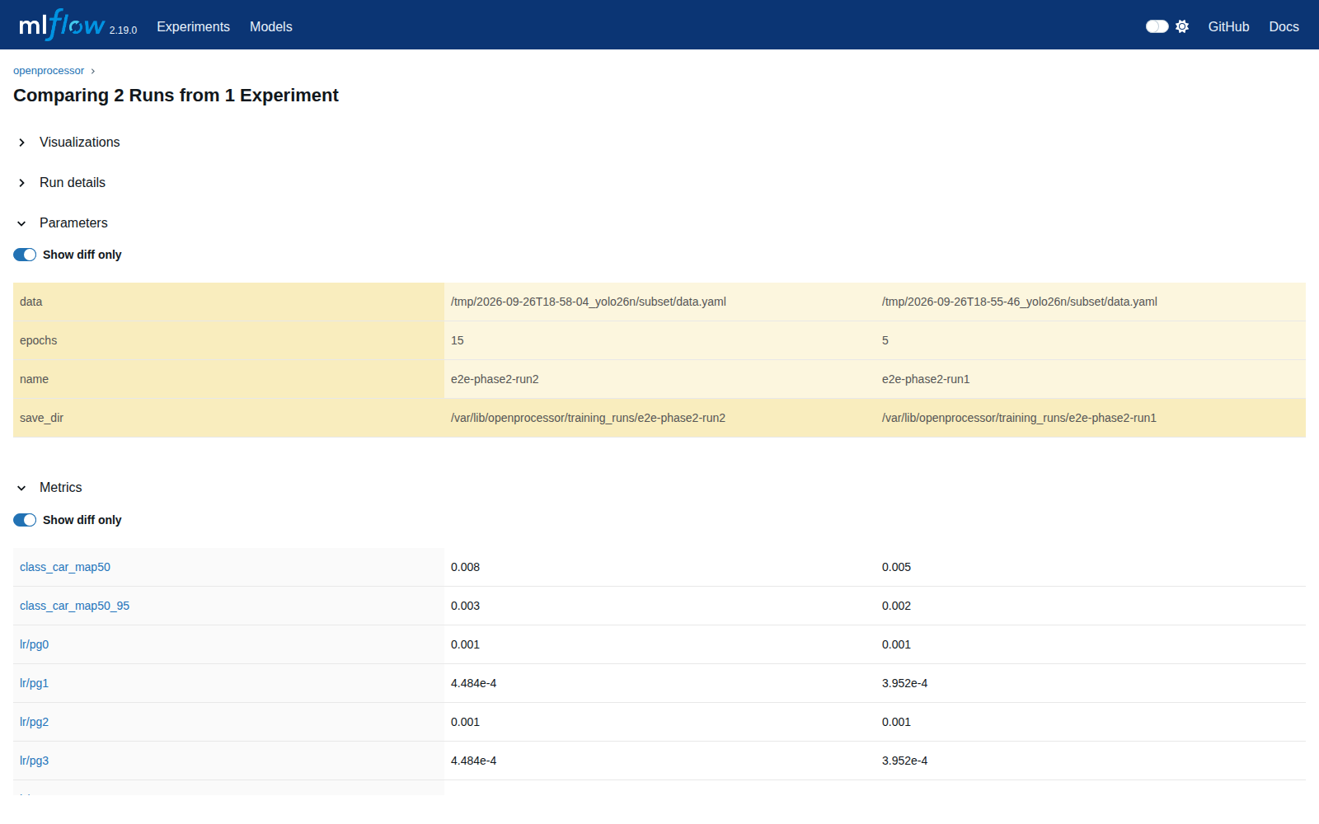
Task: Click the sun theme icon
Action: 1182,26
